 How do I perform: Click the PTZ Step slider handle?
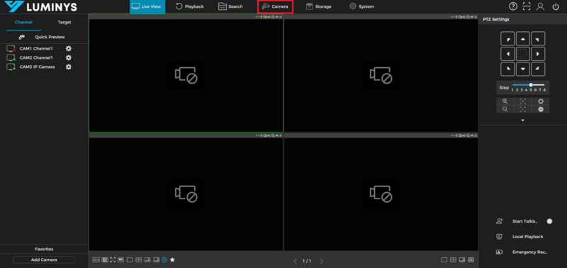531,84
